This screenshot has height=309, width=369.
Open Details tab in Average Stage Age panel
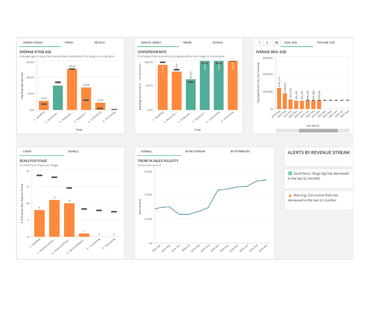tap(99, 42)
